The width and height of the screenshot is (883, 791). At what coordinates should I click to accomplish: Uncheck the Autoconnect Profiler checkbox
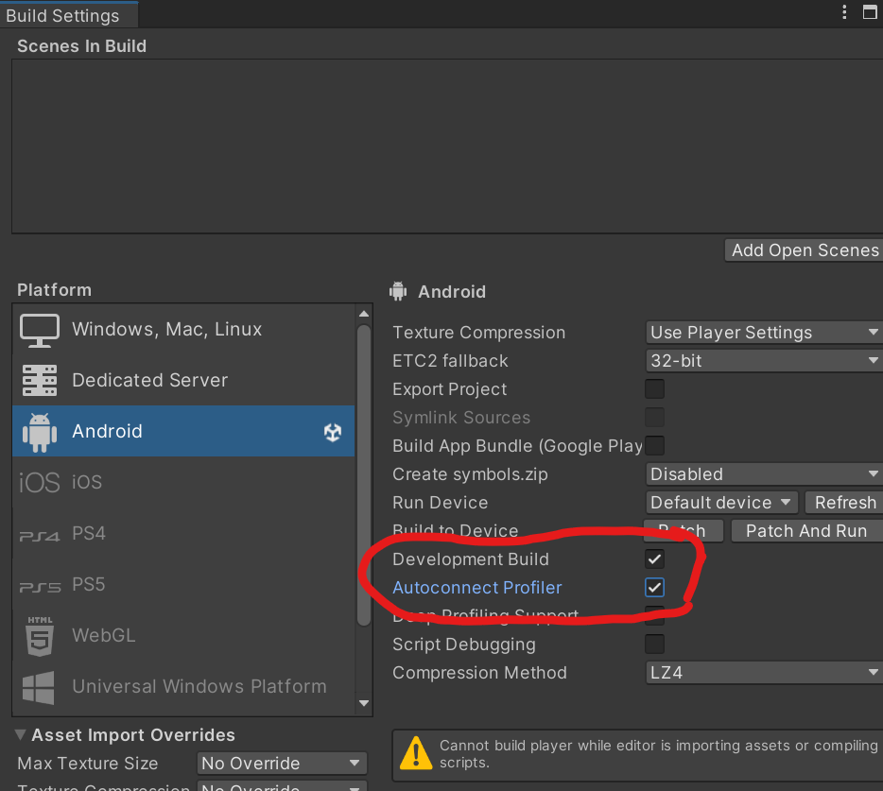click(x=654, y=587)
